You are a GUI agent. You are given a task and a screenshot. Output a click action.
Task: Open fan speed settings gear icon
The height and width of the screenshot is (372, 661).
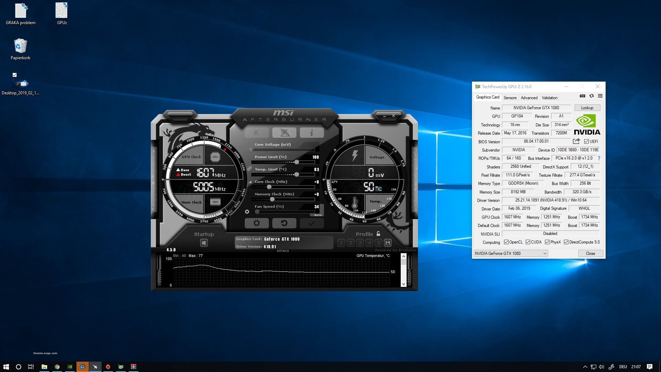(x=247, y=211)
